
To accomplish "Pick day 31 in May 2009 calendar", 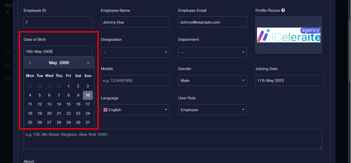I will tap(88, 122).
